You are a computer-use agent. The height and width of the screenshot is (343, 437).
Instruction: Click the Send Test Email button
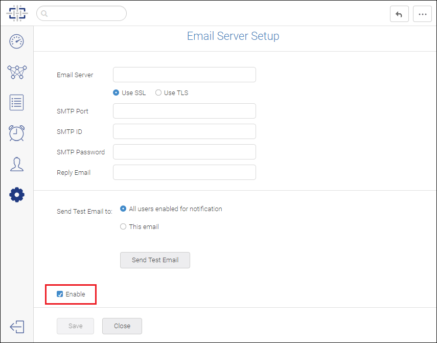tap(155, 260)
